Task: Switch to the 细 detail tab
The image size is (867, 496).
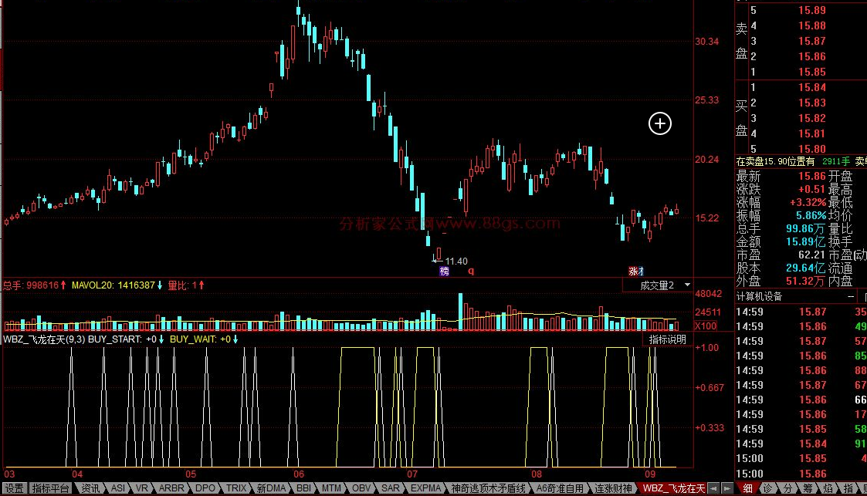Action: (747, 488)
